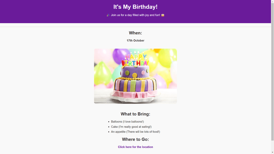The height and width of the screenshot is (154, 274).
Task: Click the 'Join us for a day' subtitle
Action: pos(135,15)
